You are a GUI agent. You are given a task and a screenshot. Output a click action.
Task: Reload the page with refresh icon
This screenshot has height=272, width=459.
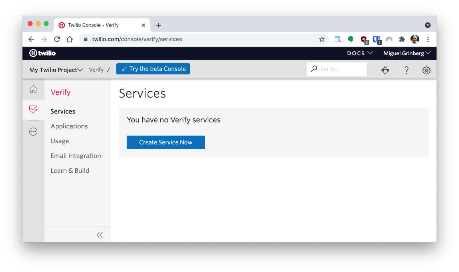click(x=57, y=40)
